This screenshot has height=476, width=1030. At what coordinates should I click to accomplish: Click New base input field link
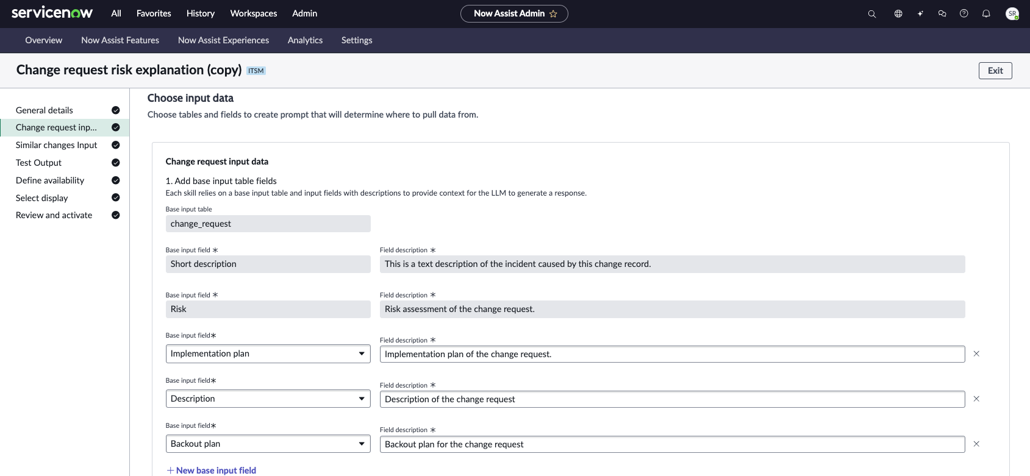point(212,471)
